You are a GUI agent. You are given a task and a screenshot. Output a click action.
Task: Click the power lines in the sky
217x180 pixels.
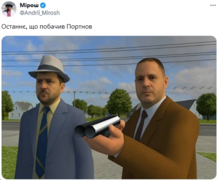pos(109,55)
